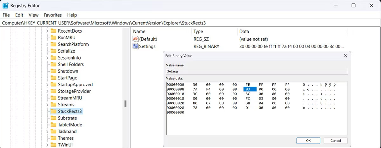Click the Taskband folder icon

[53, 132]
